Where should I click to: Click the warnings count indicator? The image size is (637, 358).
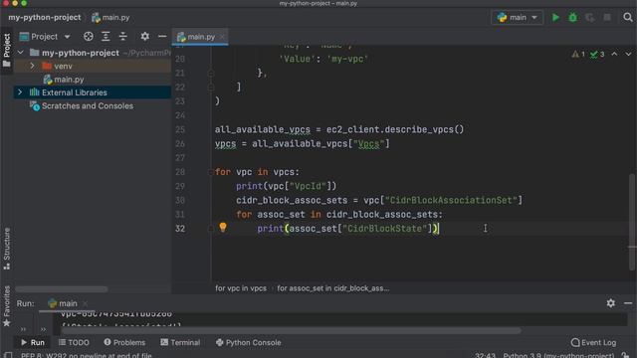[x=578, y=54]
